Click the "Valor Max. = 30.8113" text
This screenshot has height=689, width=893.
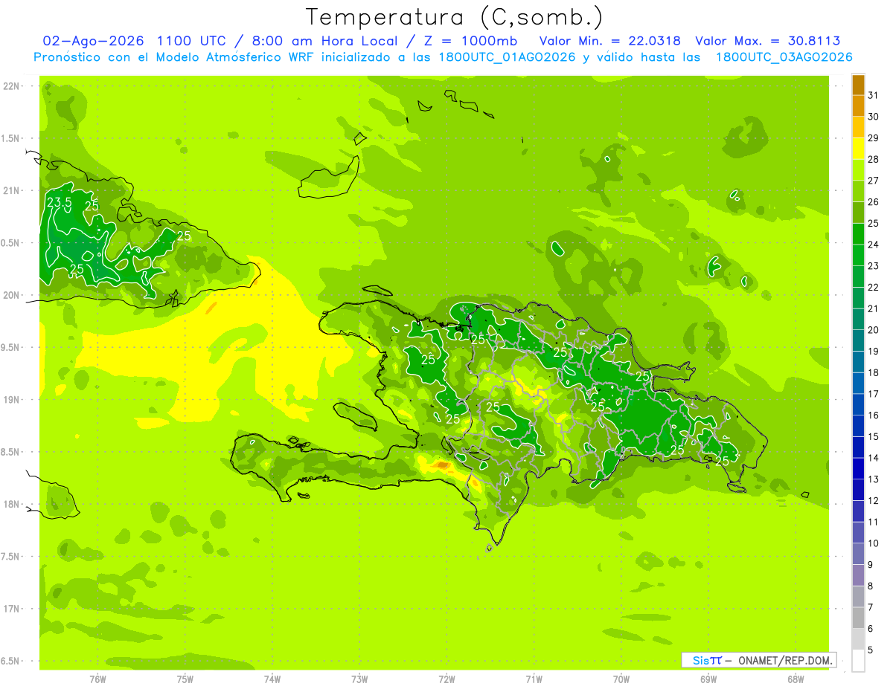[767, 41]
